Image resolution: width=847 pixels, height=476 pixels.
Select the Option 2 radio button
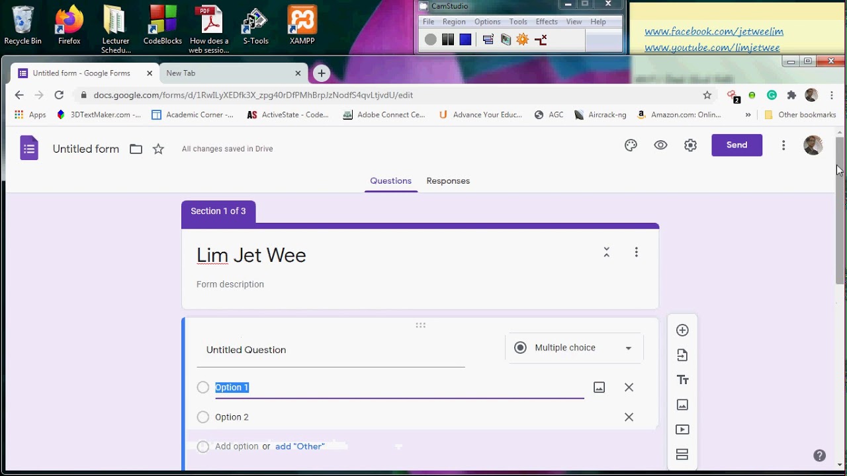pyautogui.click(x=203, y=417)
